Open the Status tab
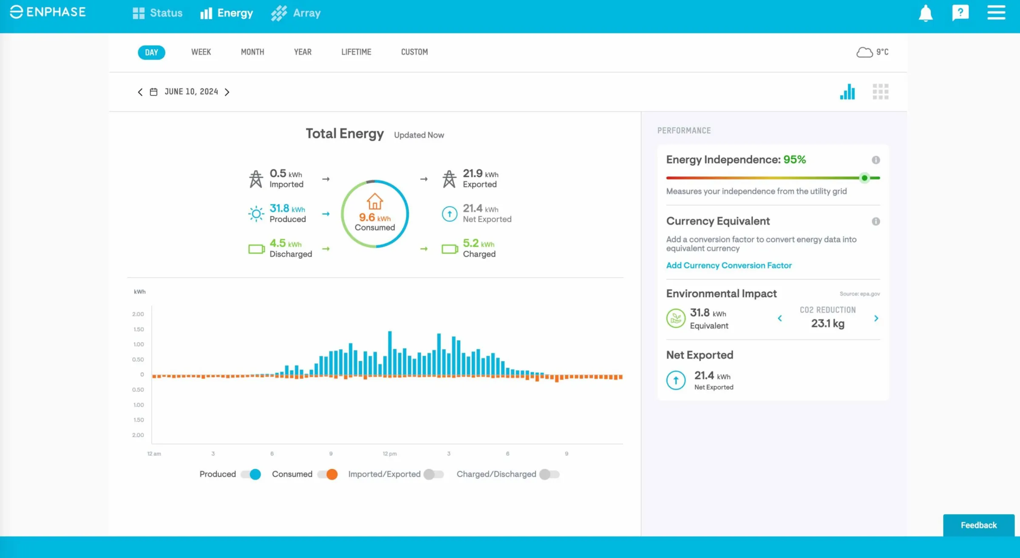The width and height of the screenshot is (1020, 558). coord(158,13)
